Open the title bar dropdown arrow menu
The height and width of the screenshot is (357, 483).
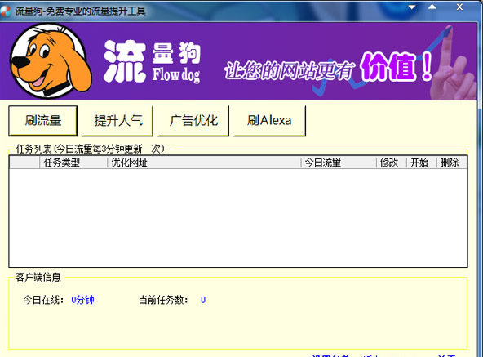pos(412,7)
